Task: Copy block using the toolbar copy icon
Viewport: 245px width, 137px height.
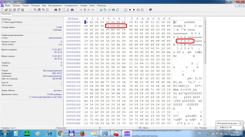Action: [35, 10]
